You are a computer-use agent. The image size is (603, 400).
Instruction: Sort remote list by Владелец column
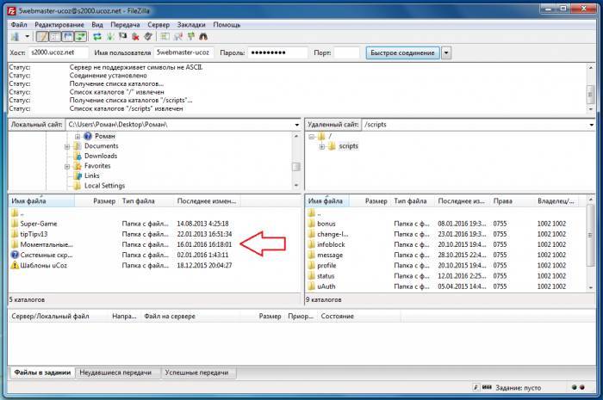(x=556, y=201)
